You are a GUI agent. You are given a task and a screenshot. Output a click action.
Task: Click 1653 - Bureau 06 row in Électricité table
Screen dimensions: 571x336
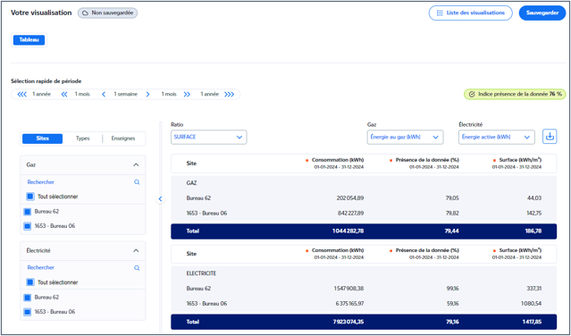click(364, 304)
